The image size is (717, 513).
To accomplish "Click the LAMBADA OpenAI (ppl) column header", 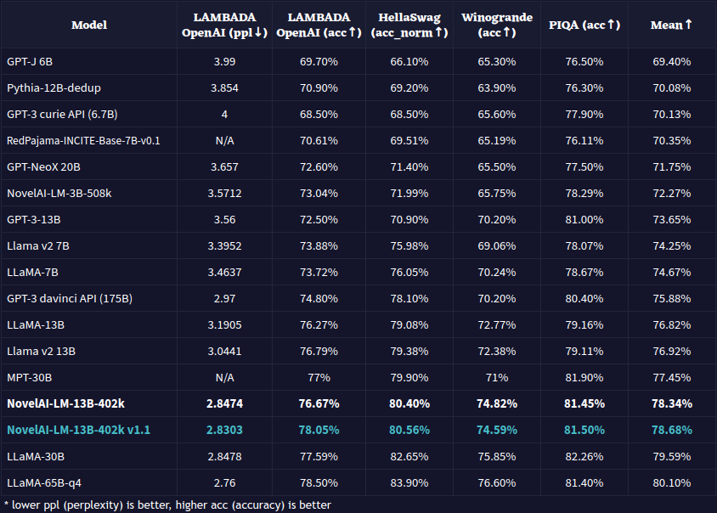I will [224, 25].
